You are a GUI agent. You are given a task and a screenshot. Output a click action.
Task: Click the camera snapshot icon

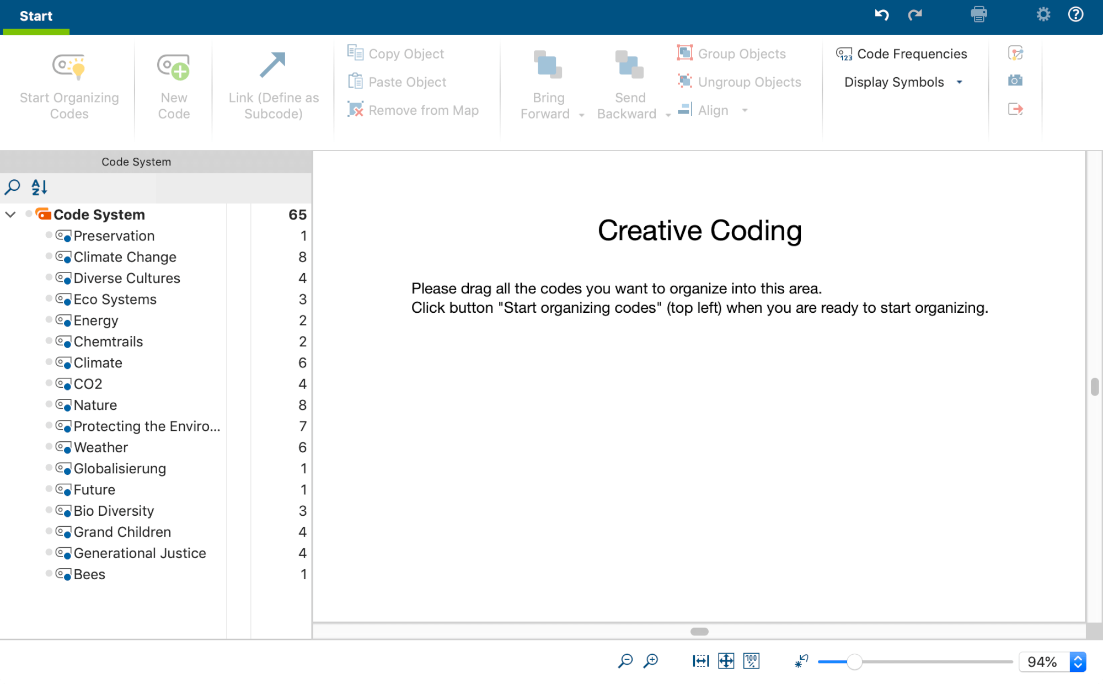click(x=1015, y=81)
